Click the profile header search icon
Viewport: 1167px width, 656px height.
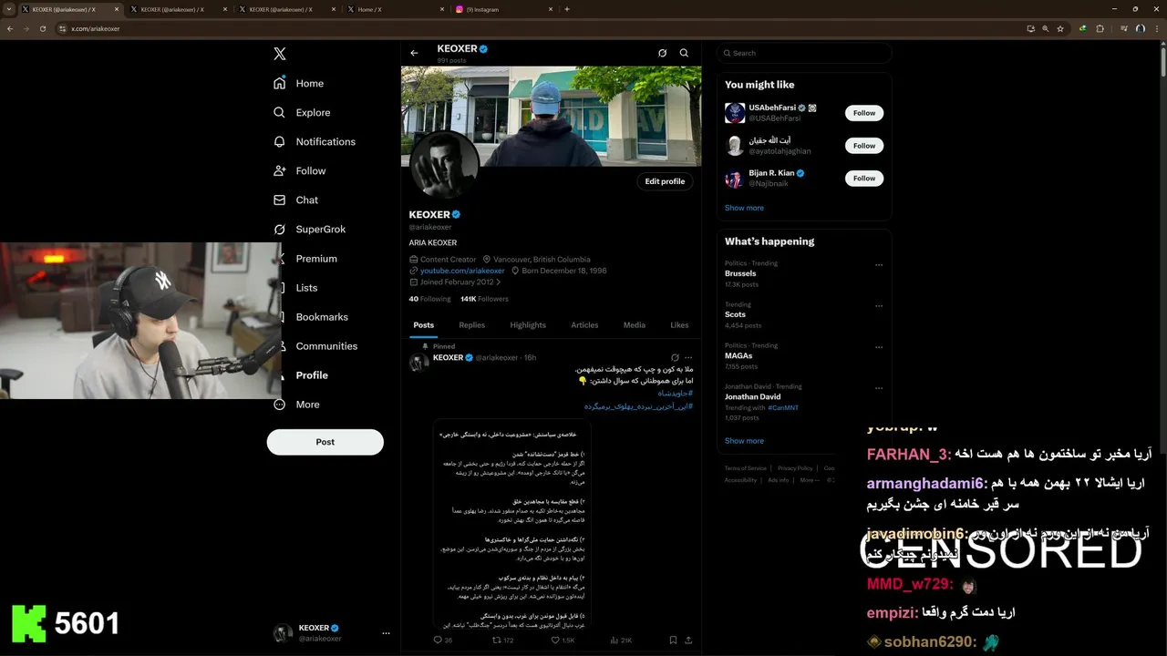click(684, 53)
